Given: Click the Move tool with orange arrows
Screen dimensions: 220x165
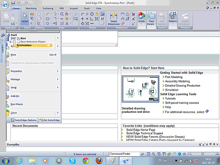Looking at the screenshot, I should (67, 18).
